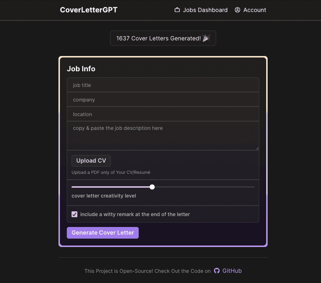Click the briefcase icon beside Jobs Dashboard
The image size is (321, 283).
pos(177,10)
